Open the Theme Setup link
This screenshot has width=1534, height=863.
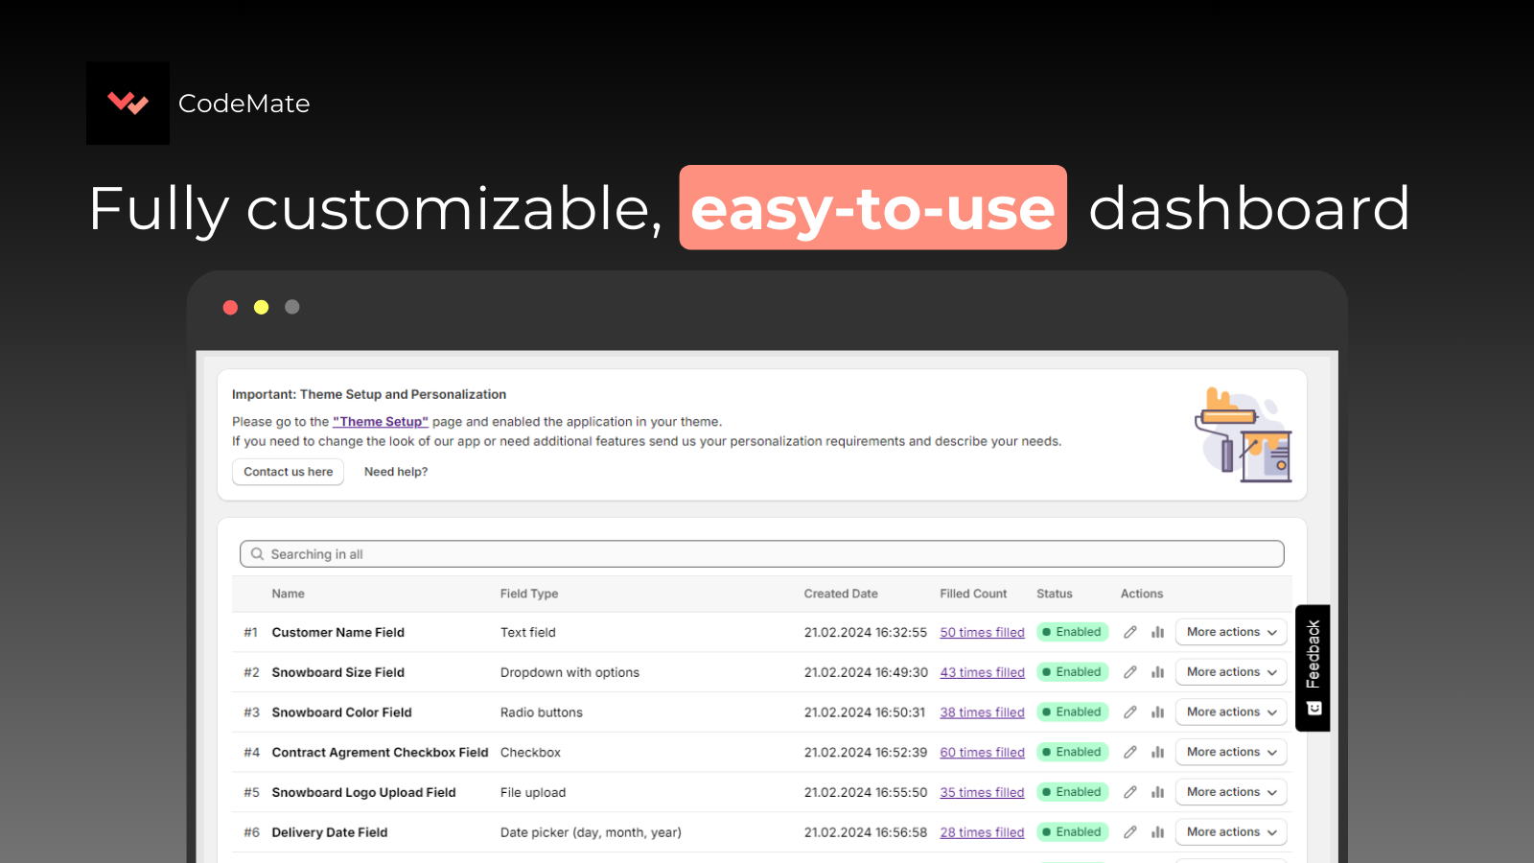tap(380, 421)
